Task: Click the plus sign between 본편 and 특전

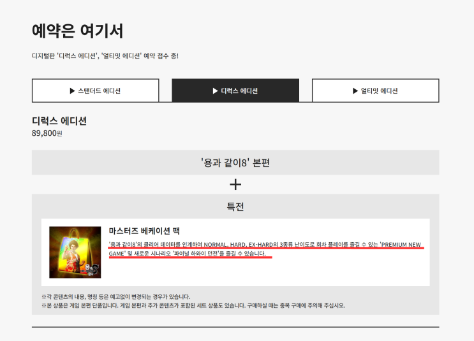Action: point(235,185)
